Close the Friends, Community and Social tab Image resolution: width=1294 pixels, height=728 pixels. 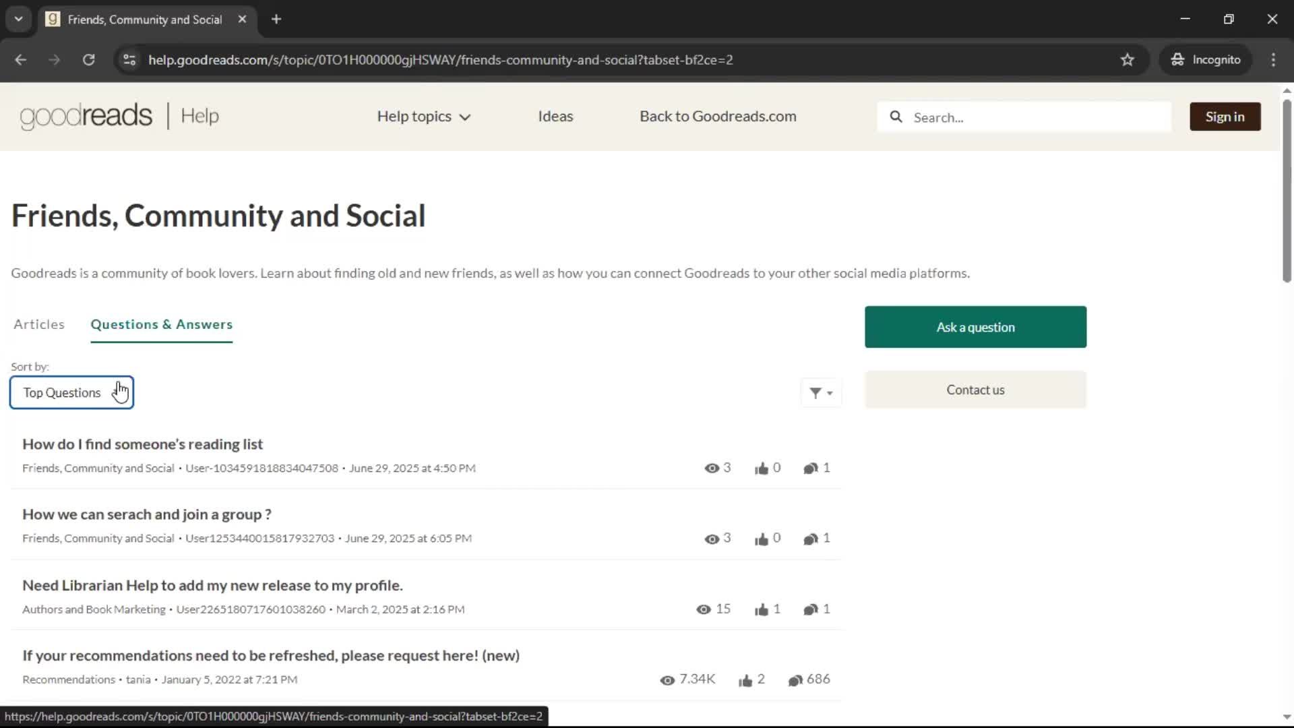coord(242,20)
